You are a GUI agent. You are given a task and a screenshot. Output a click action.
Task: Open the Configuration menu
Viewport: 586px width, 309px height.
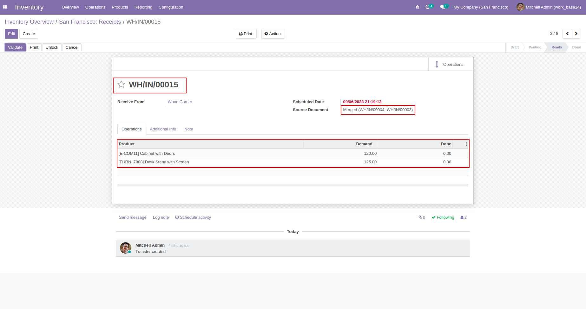coord(171,7)
